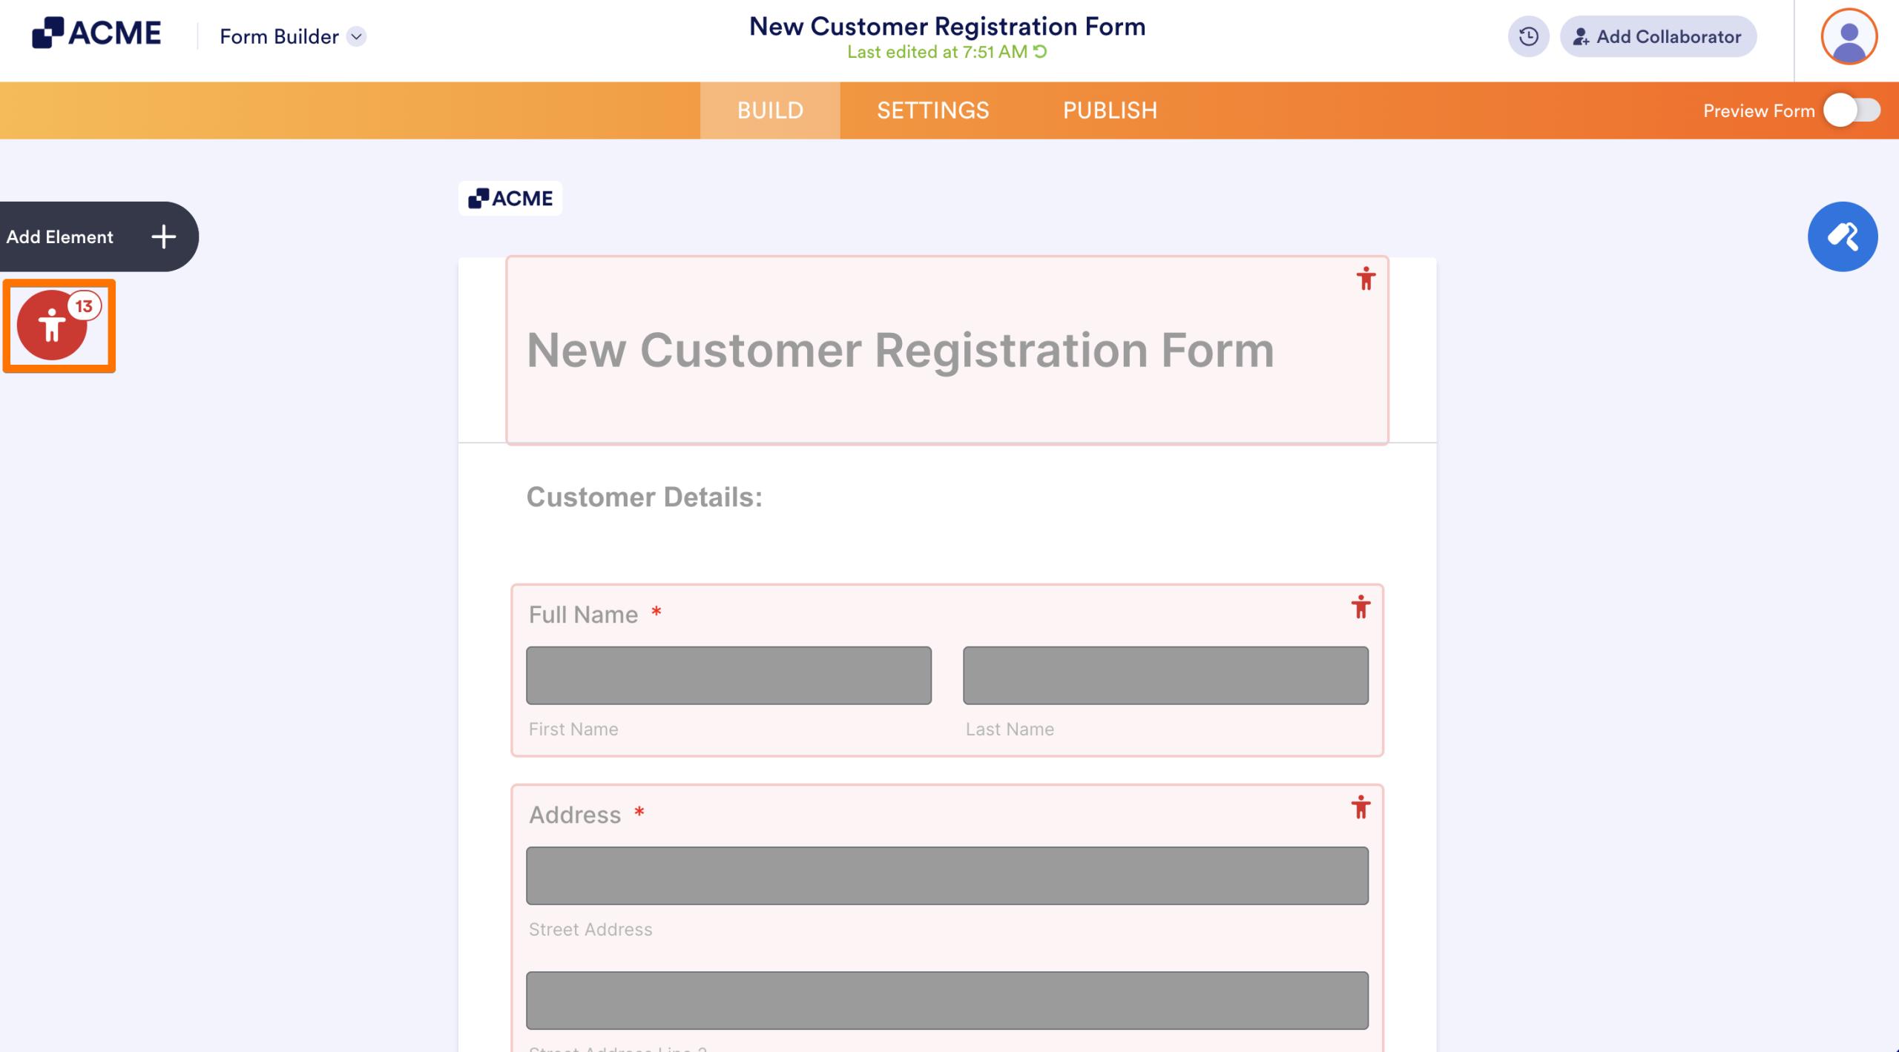
Task: Click accessibility warning icon on form header
Action: point(1366,279)
